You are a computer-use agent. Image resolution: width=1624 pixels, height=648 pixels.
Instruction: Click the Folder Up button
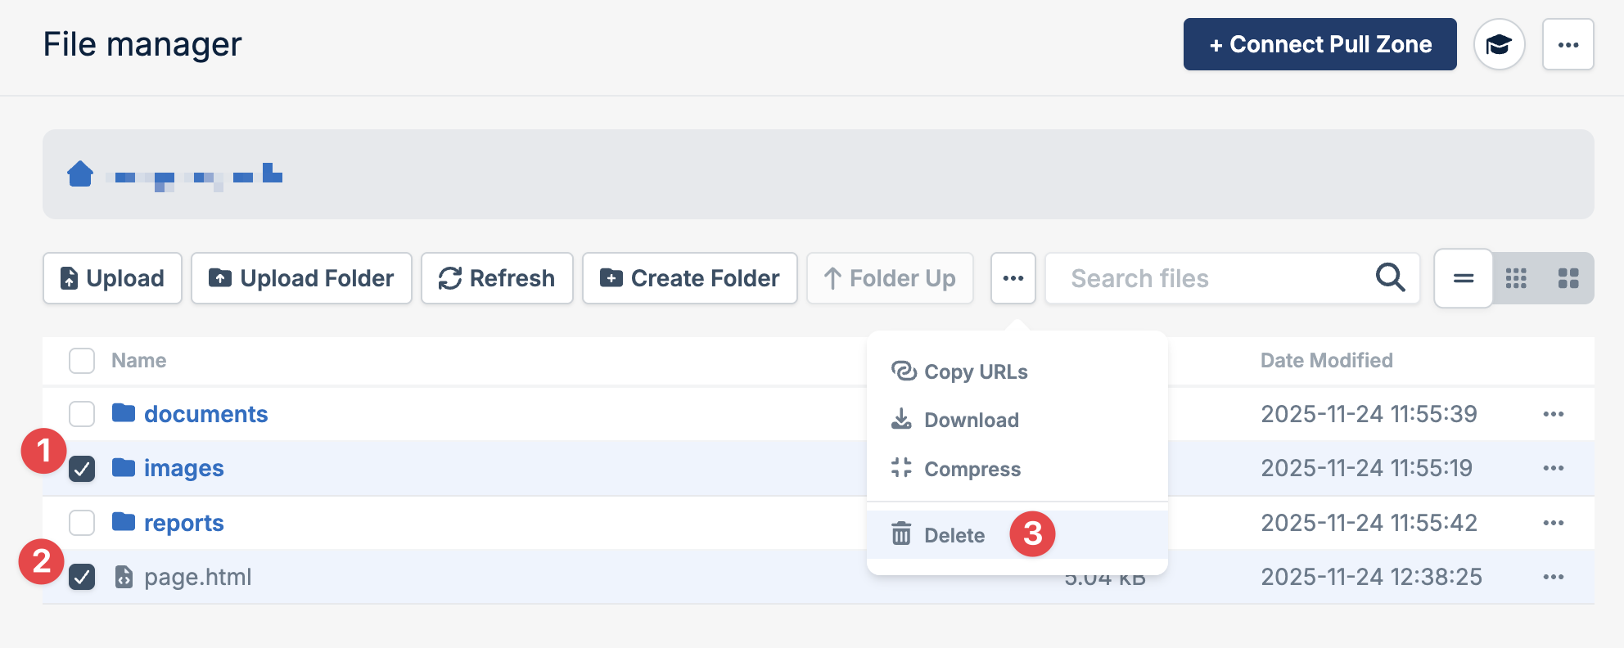(890, 278)
